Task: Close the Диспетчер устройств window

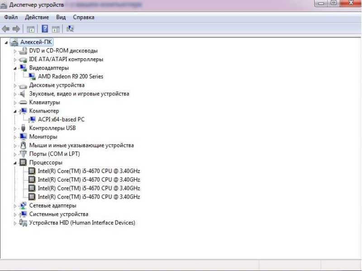Action: point(350,3)
